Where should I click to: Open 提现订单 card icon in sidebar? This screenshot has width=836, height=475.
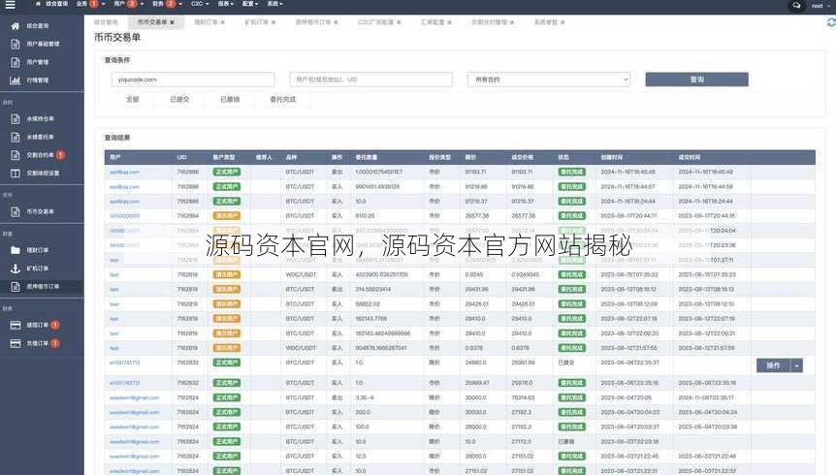pyautogui.click(x=15, y=325)
